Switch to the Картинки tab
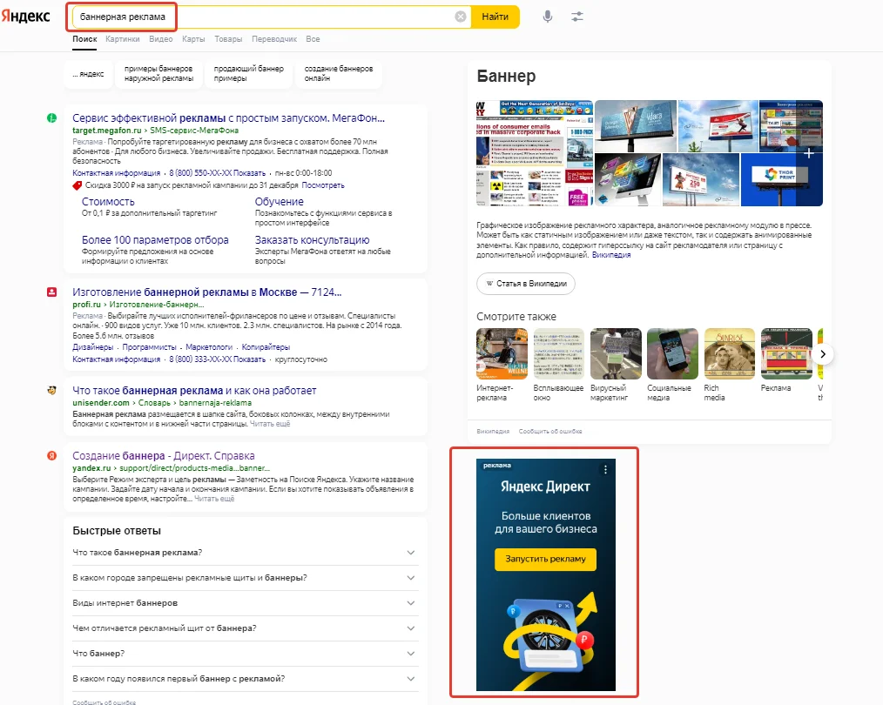Viewport: 883px width, 705px height. 122,39
